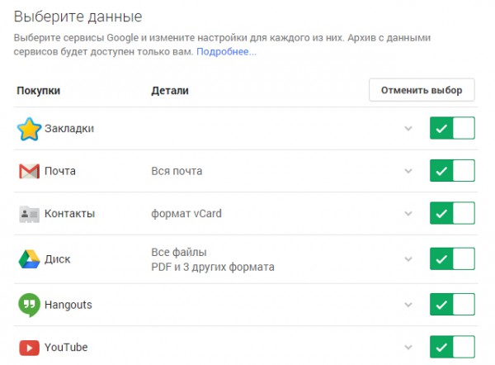Disable the Закладки toggle switch
The height and width of the screenshot is (365, 495).
tap(452, 128)
